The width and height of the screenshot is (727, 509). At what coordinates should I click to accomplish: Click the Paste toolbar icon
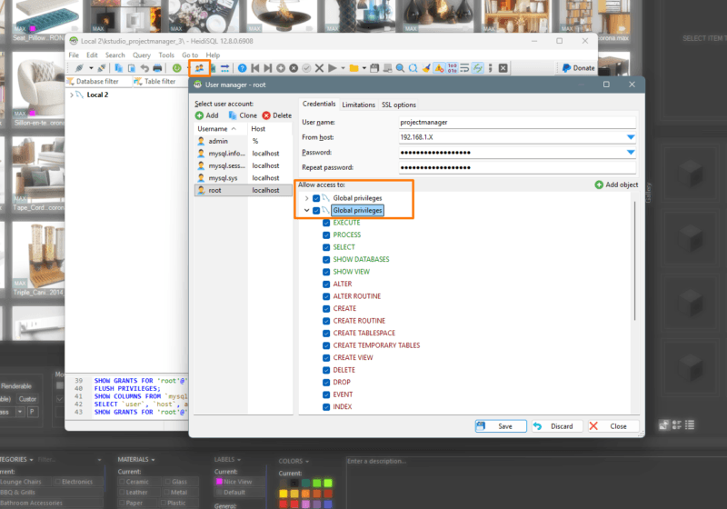pyautogui.click(x=132, y=68)
